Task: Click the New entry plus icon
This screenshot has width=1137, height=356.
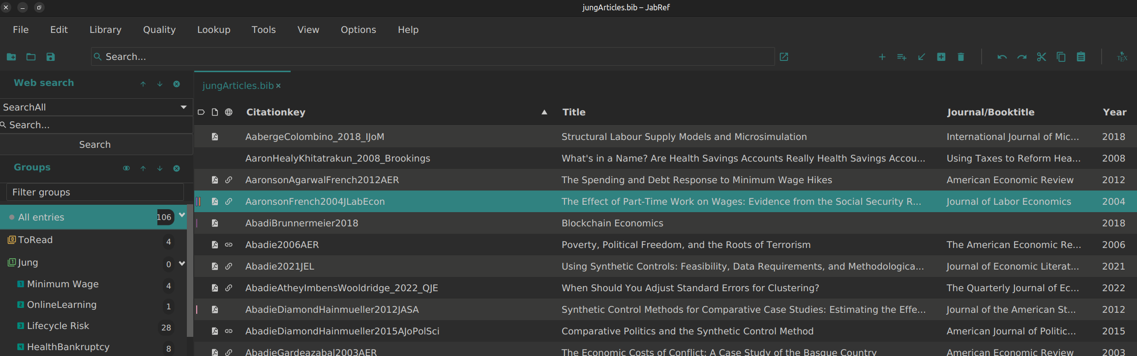Action: click(x=882, y=57)
